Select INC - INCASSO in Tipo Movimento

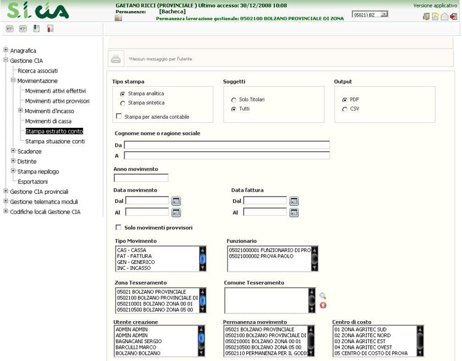[134, 268]
